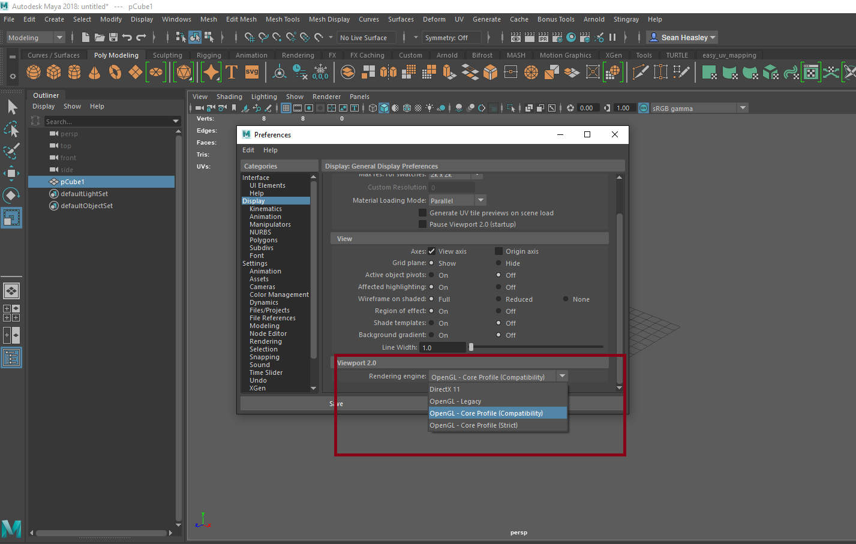Enable the Origin axis checkbox
This screenshot has width=856, height=544.
[498, 251]
